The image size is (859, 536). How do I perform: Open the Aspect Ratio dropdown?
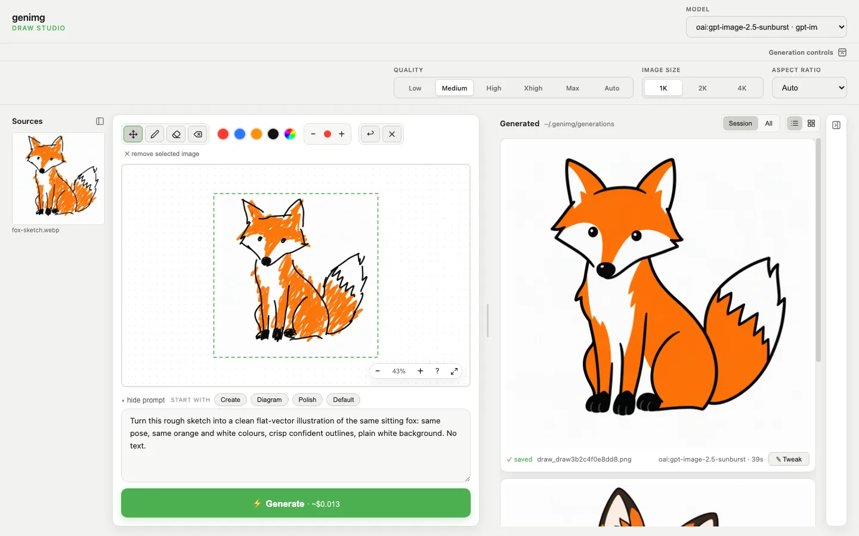(x=809, y=88)
